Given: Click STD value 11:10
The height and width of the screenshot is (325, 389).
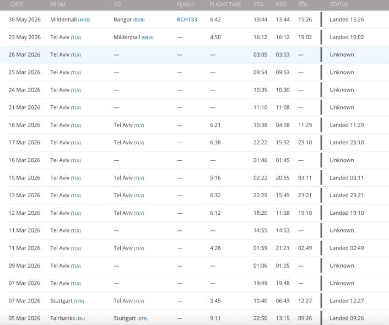Looking at the screenshot, I should pos(260,107).
